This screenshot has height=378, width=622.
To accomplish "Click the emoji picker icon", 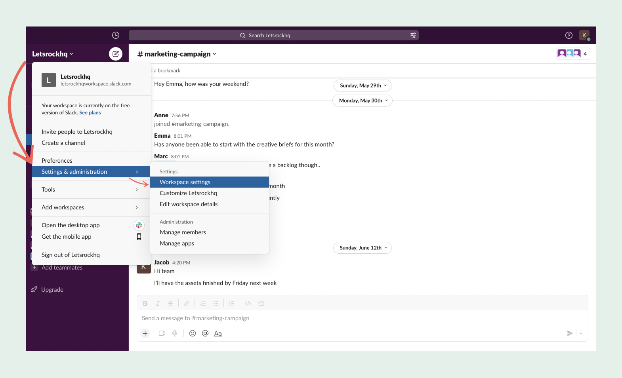I will click(x=193, y=333).
